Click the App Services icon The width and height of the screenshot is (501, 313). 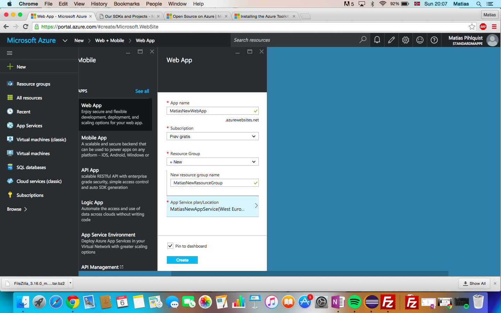(10, 125)
